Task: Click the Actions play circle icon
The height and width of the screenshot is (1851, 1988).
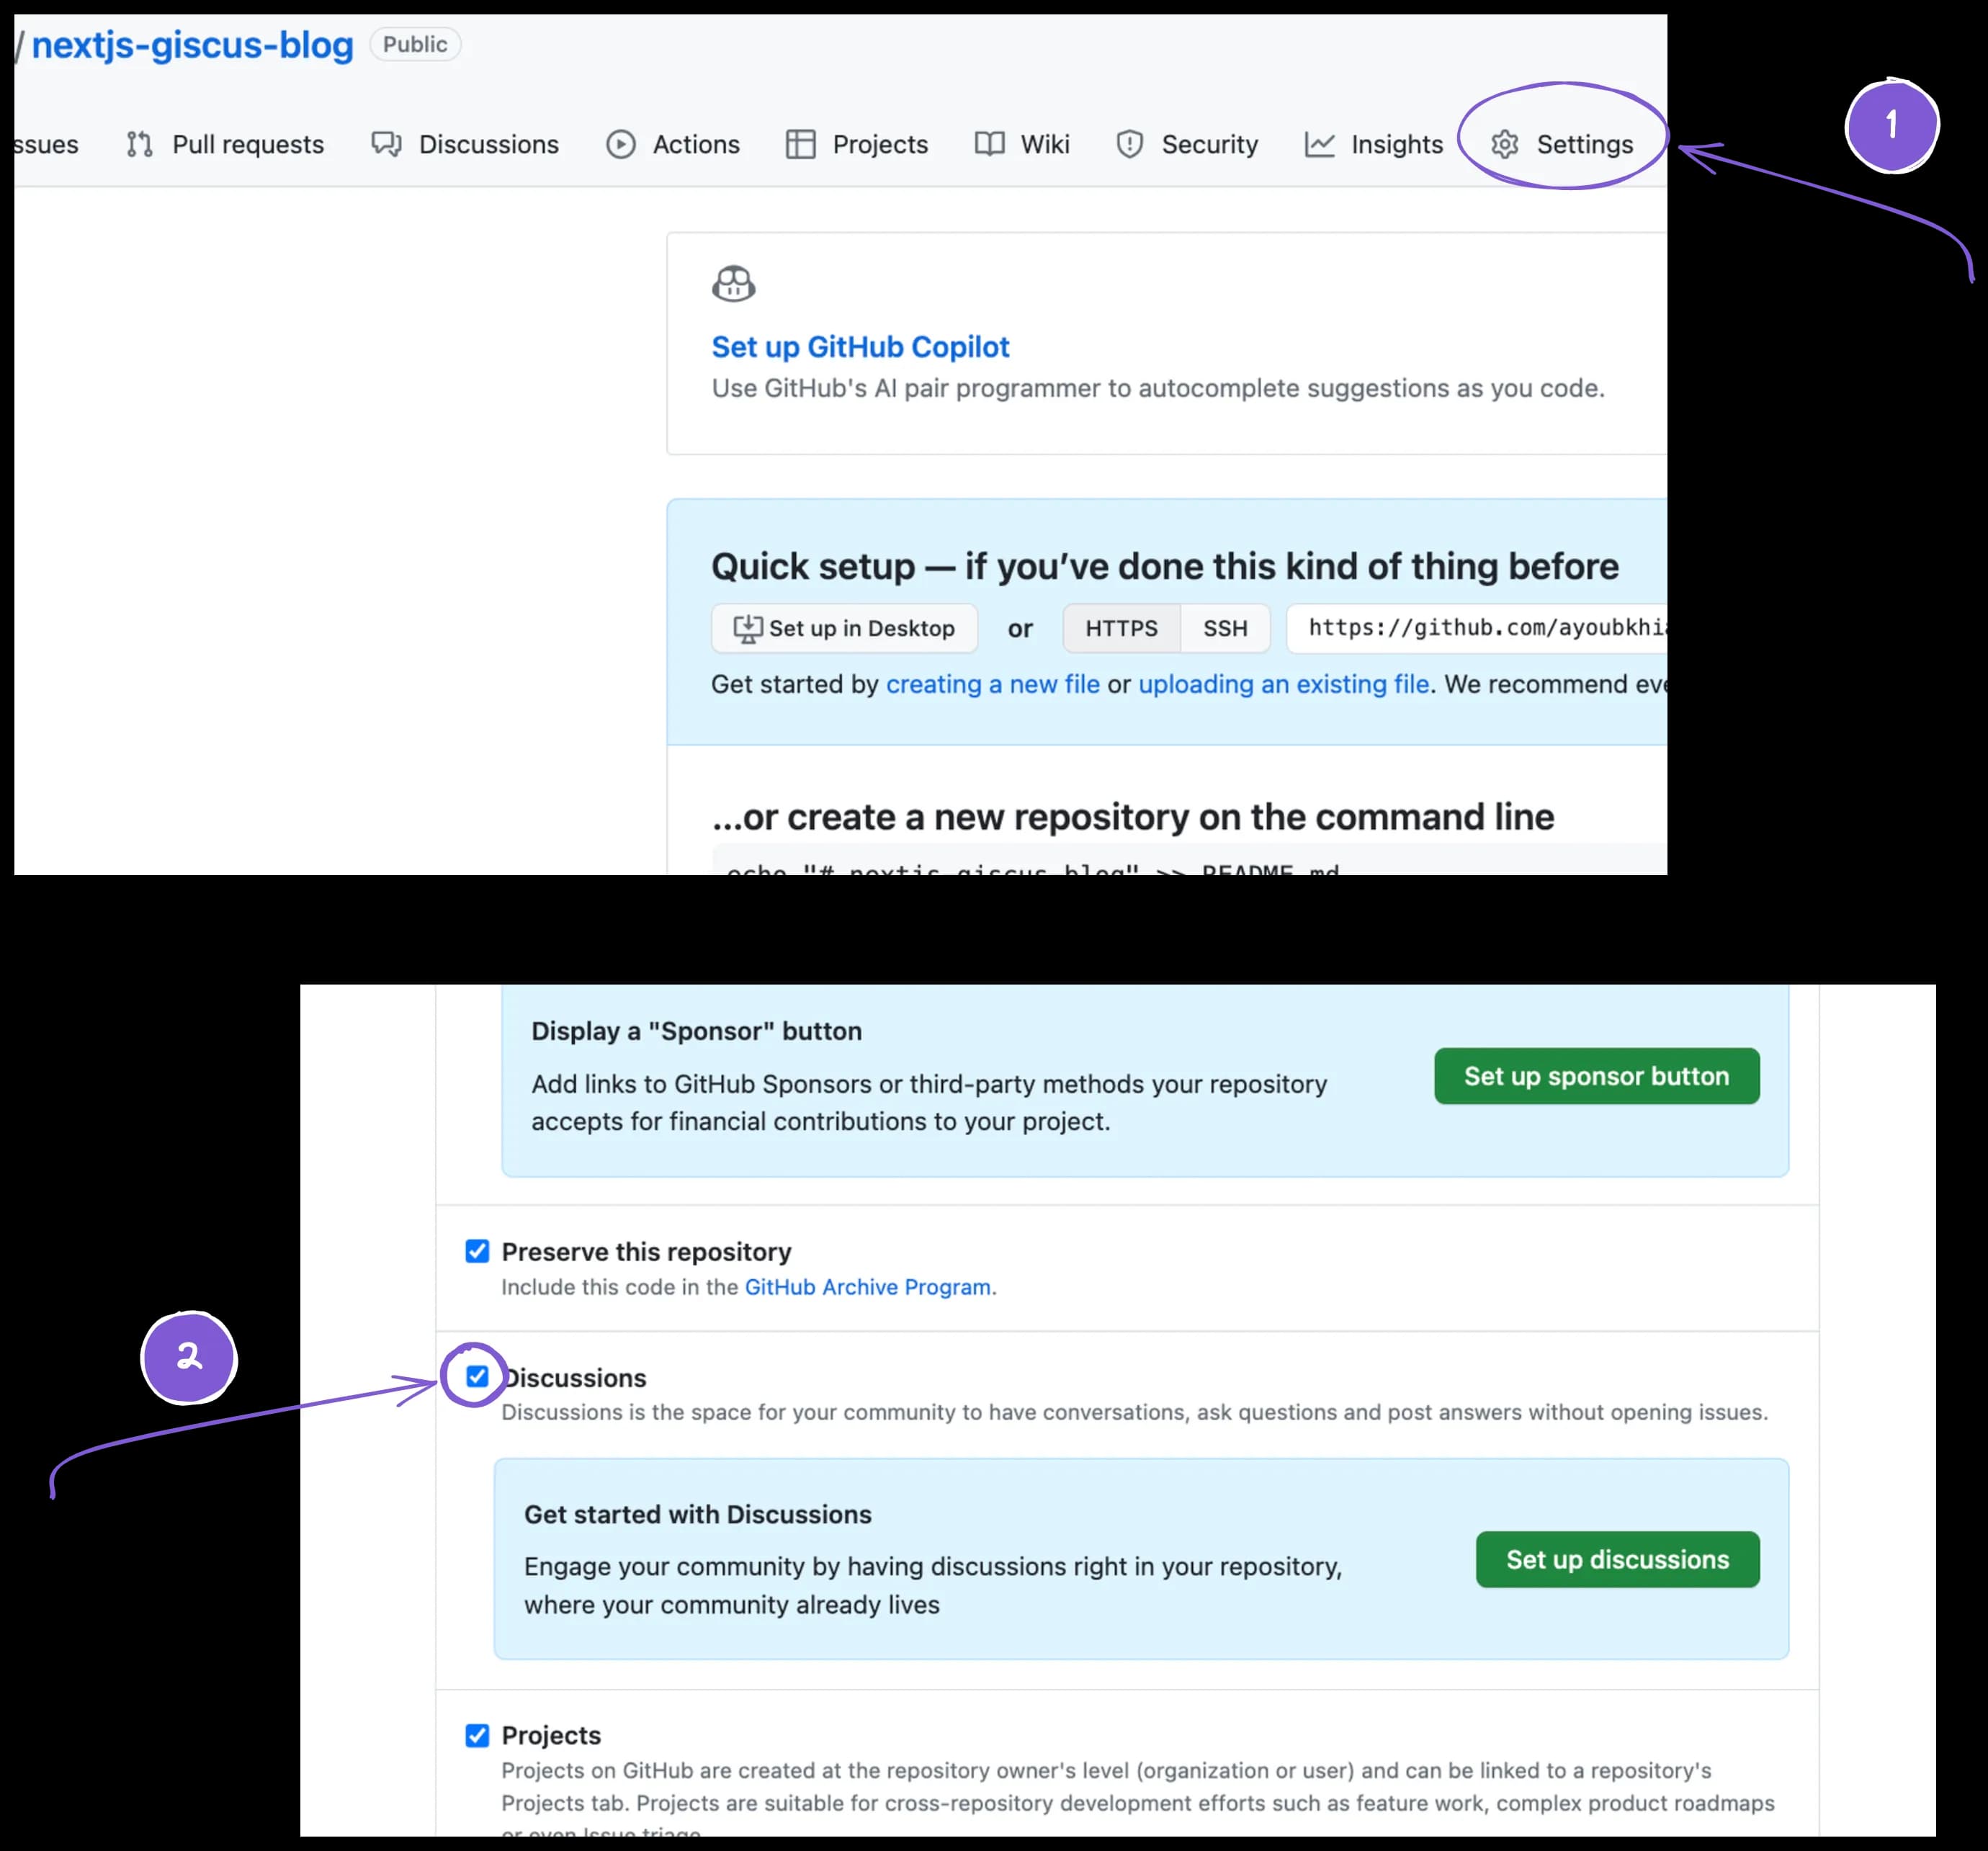Action: point(621,144)
